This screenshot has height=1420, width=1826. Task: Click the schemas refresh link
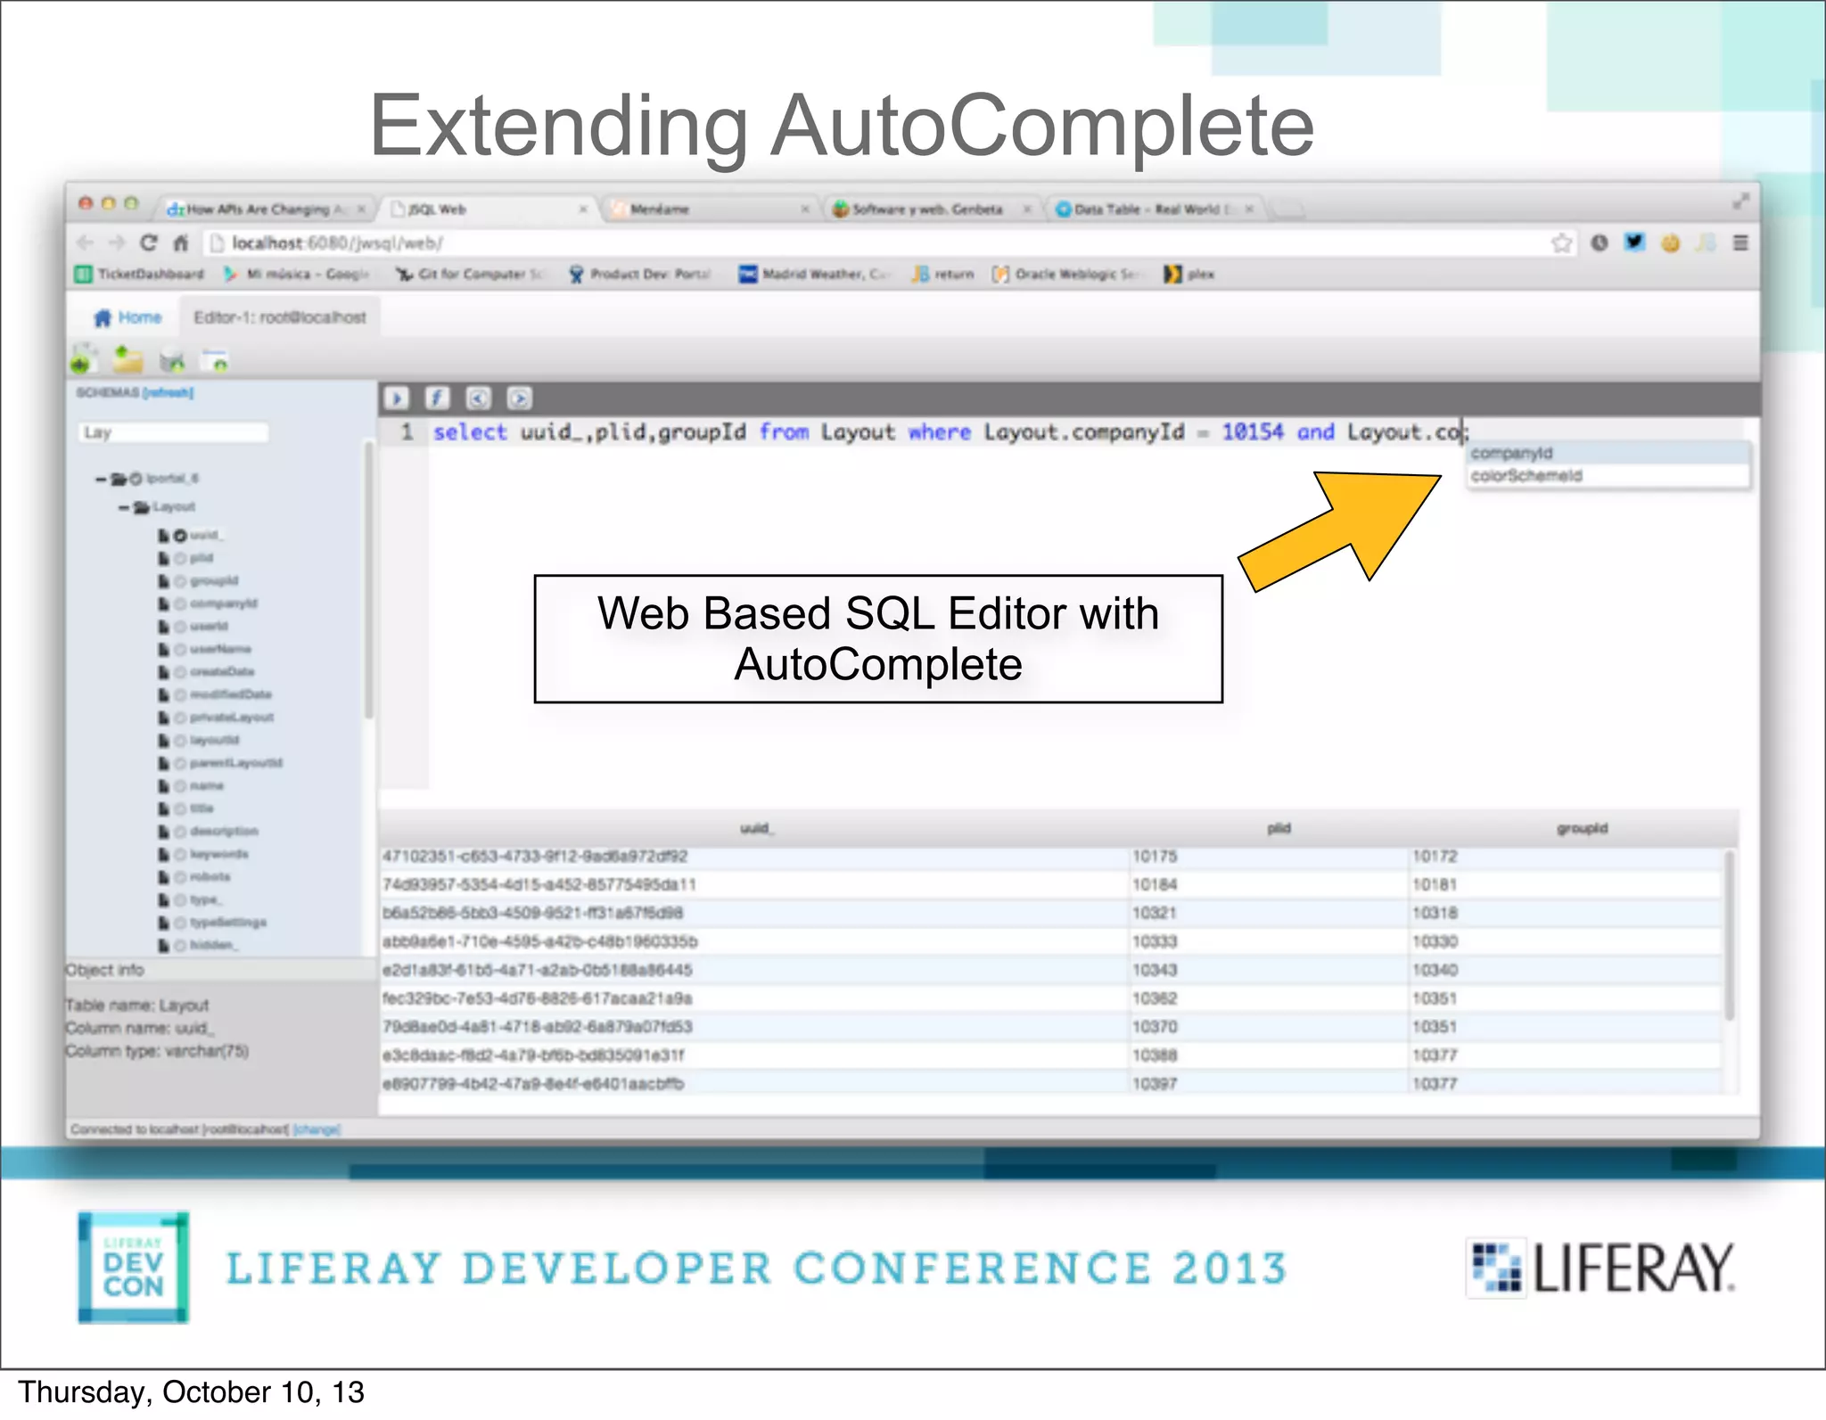[169, 392]
